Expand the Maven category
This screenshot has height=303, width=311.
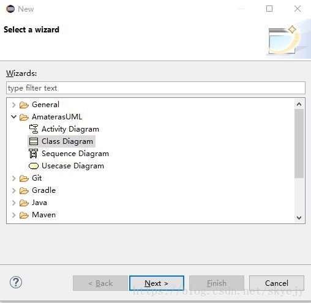[x=13, y=215]
